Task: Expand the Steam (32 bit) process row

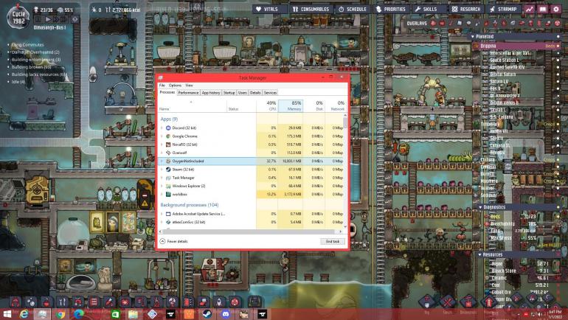Action: 162,170
